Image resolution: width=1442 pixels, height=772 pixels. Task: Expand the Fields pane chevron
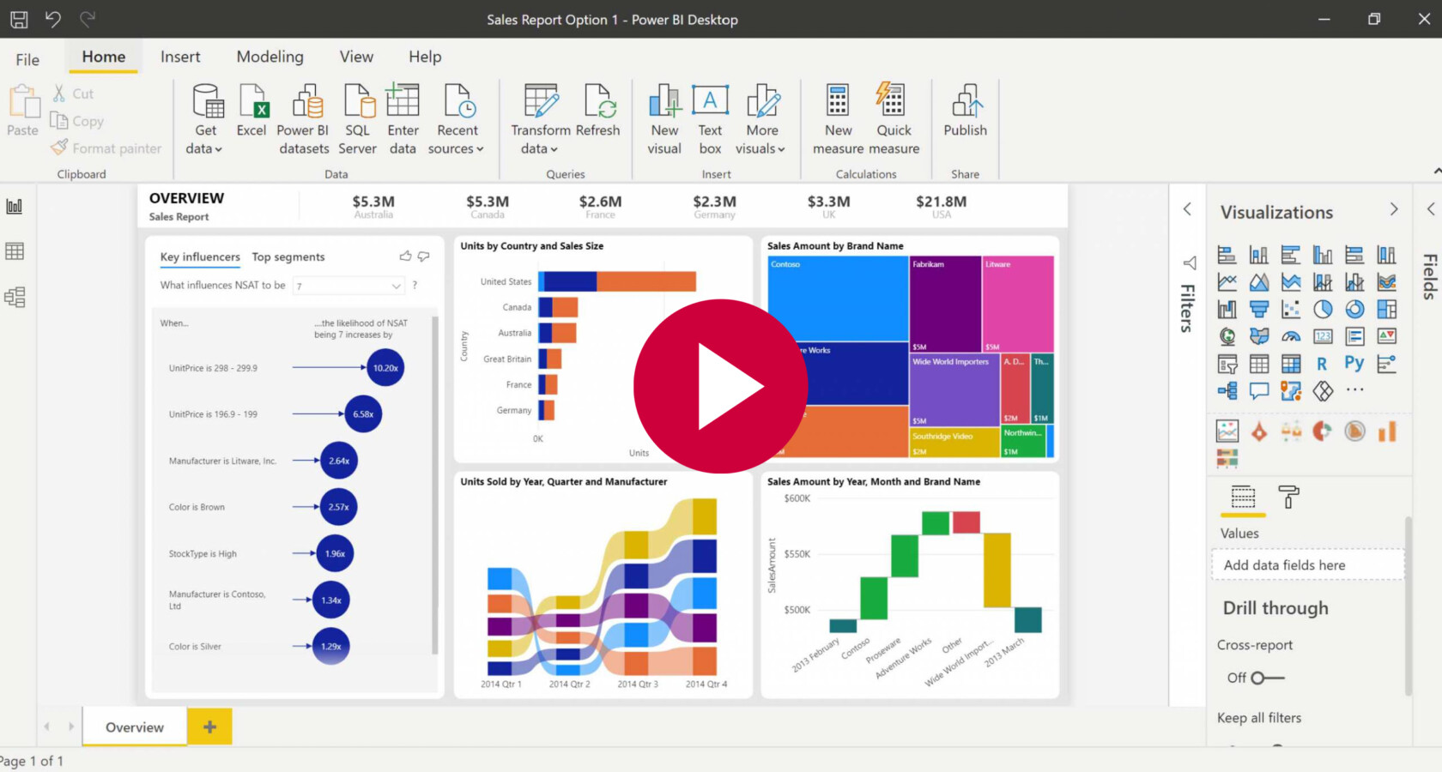(1431, 209)
